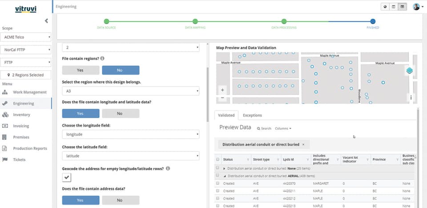Remove the Distribution aerial conduit grouping chip

[x=303, y=144]
